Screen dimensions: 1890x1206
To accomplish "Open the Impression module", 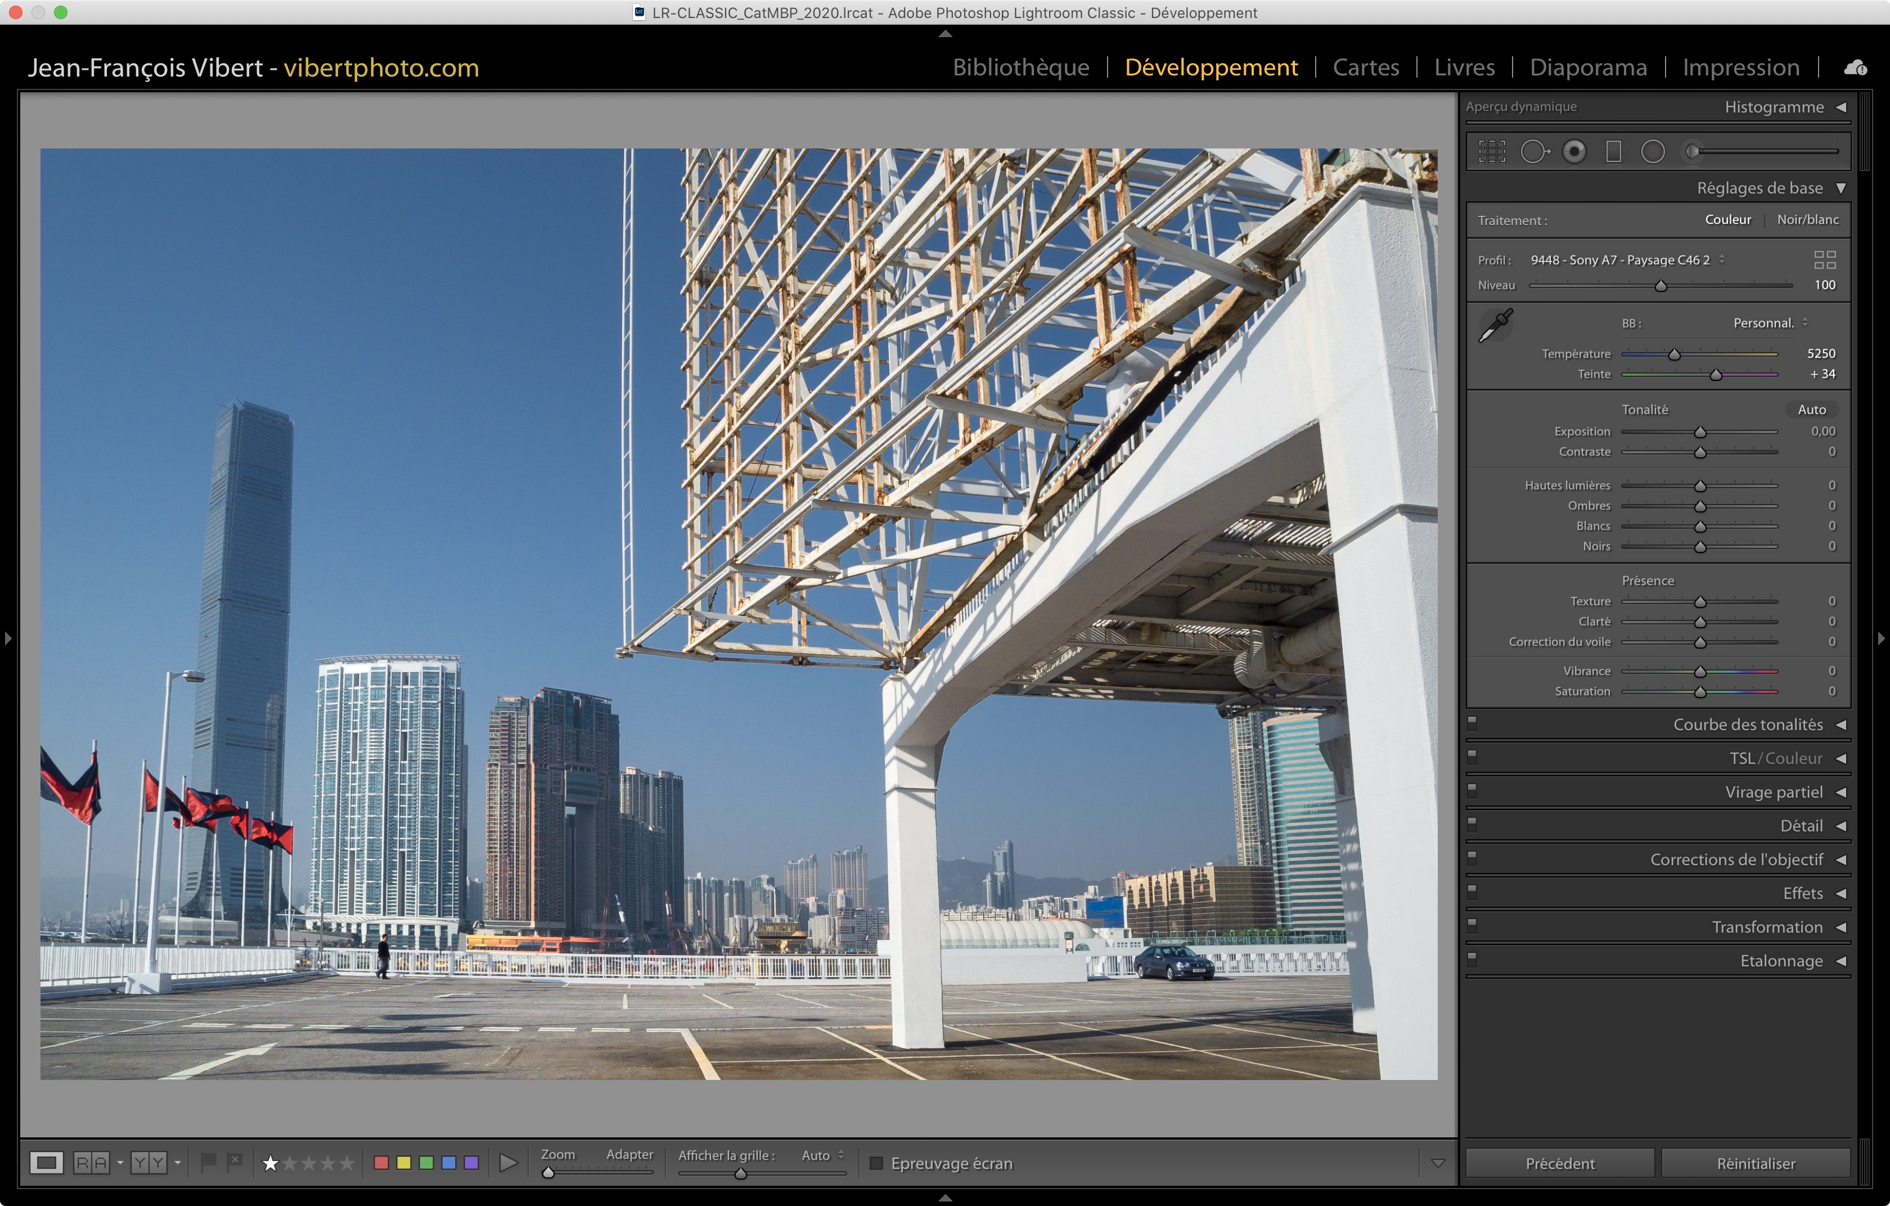I will pyautogui.click(x=1740, y=67).
